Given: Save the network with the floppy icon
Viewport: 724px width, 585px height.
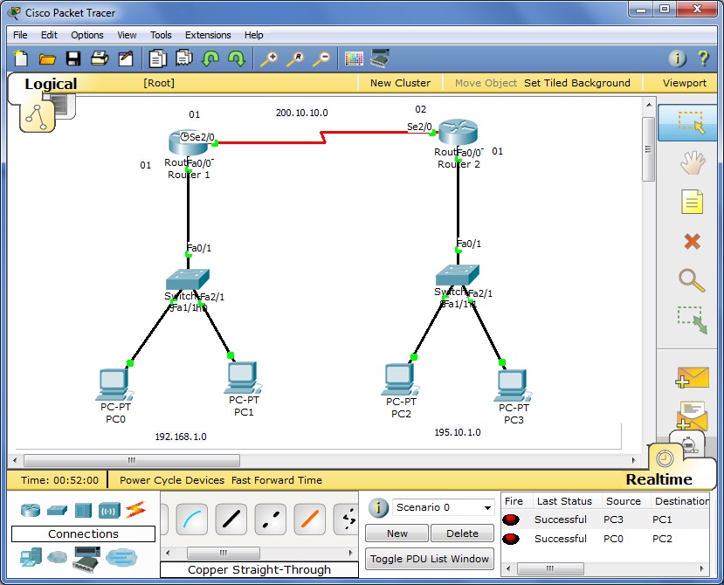Looking at the screenshot, I should point(73,58).
